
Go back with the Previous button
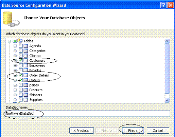82,131
